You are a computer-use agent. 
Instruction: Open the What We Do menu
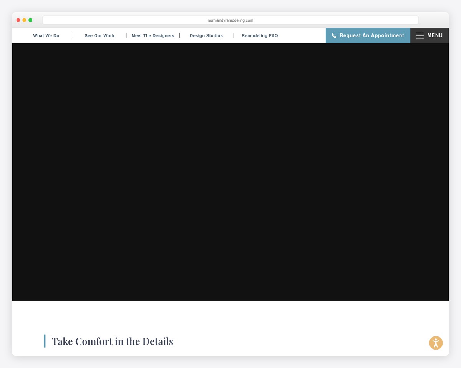pos(46,35)
